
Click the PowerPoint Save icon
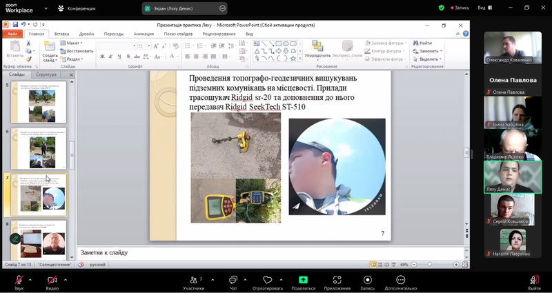pos(15,25)
